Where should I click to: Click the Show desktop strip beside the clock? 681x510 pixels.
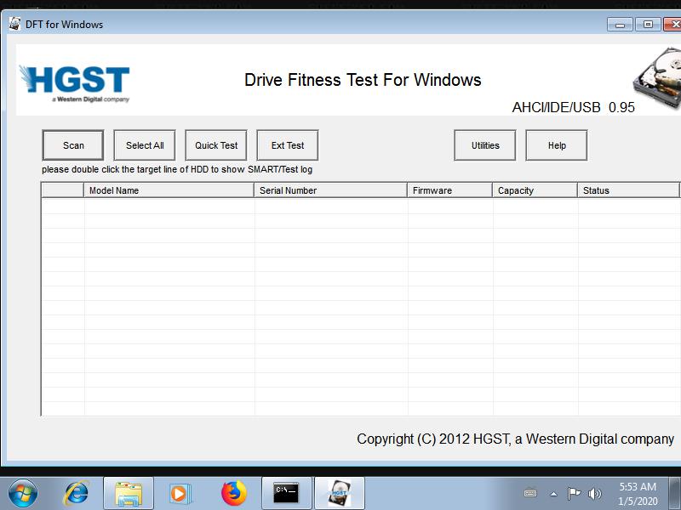tap(675, 494)
